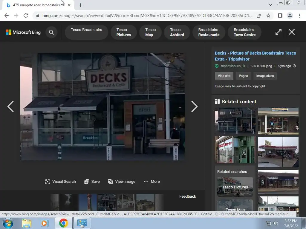Open the red-roofed drive-in thumbnail
306x229 pixels.
click(278, 152)
